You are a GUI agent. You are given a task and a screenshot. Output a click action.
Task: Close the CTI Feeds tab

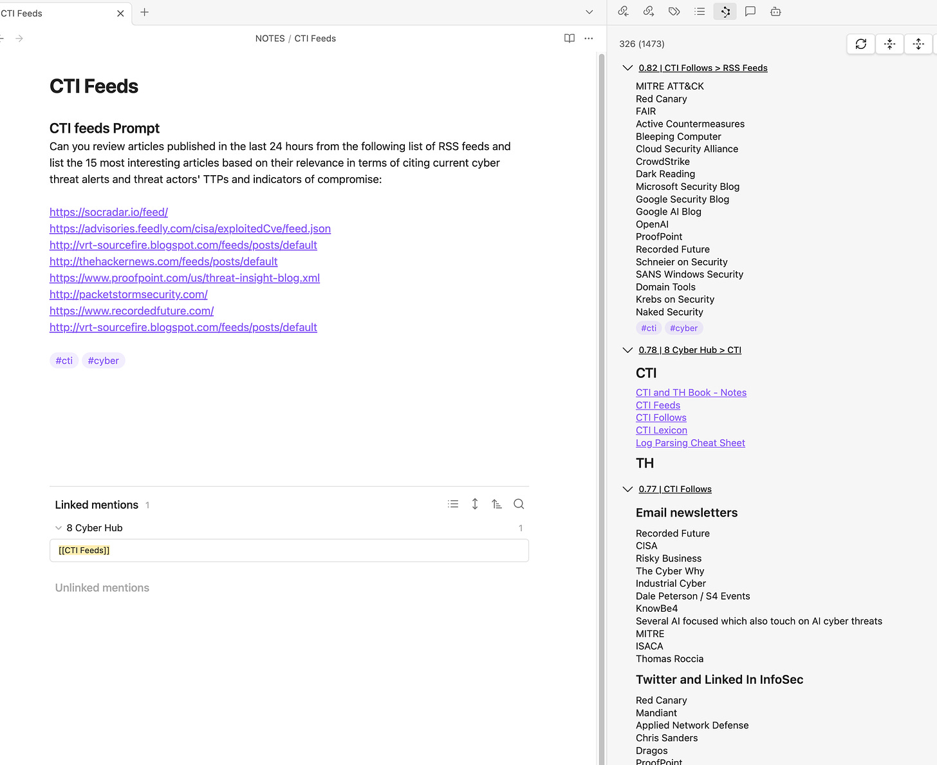point(120,13)
